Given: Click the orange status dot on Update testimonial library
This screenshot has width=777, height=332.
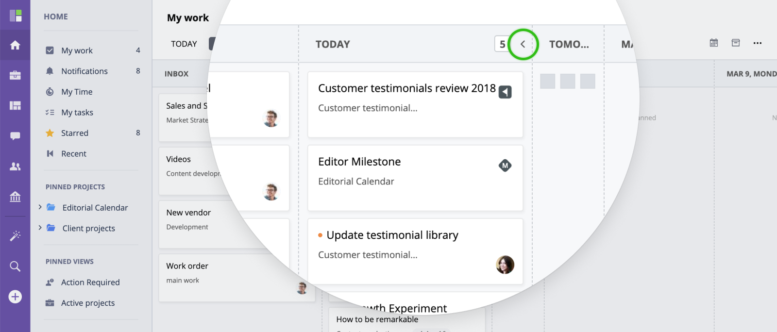Looking at the screenshot, I should (321, 235).
